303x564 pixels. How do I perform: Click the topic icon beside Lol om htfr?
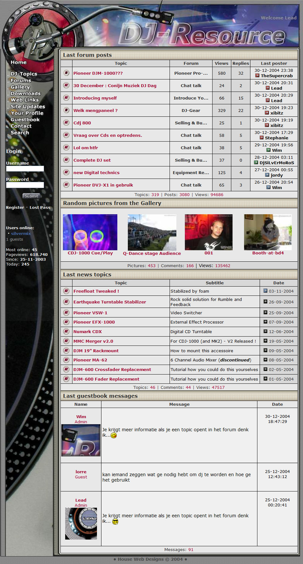tap(66, 148)
